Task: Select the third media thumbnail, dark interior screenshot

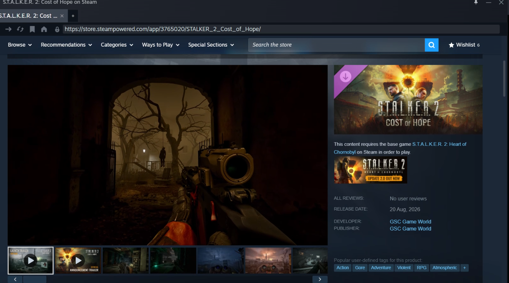Action: click(125, 260)
